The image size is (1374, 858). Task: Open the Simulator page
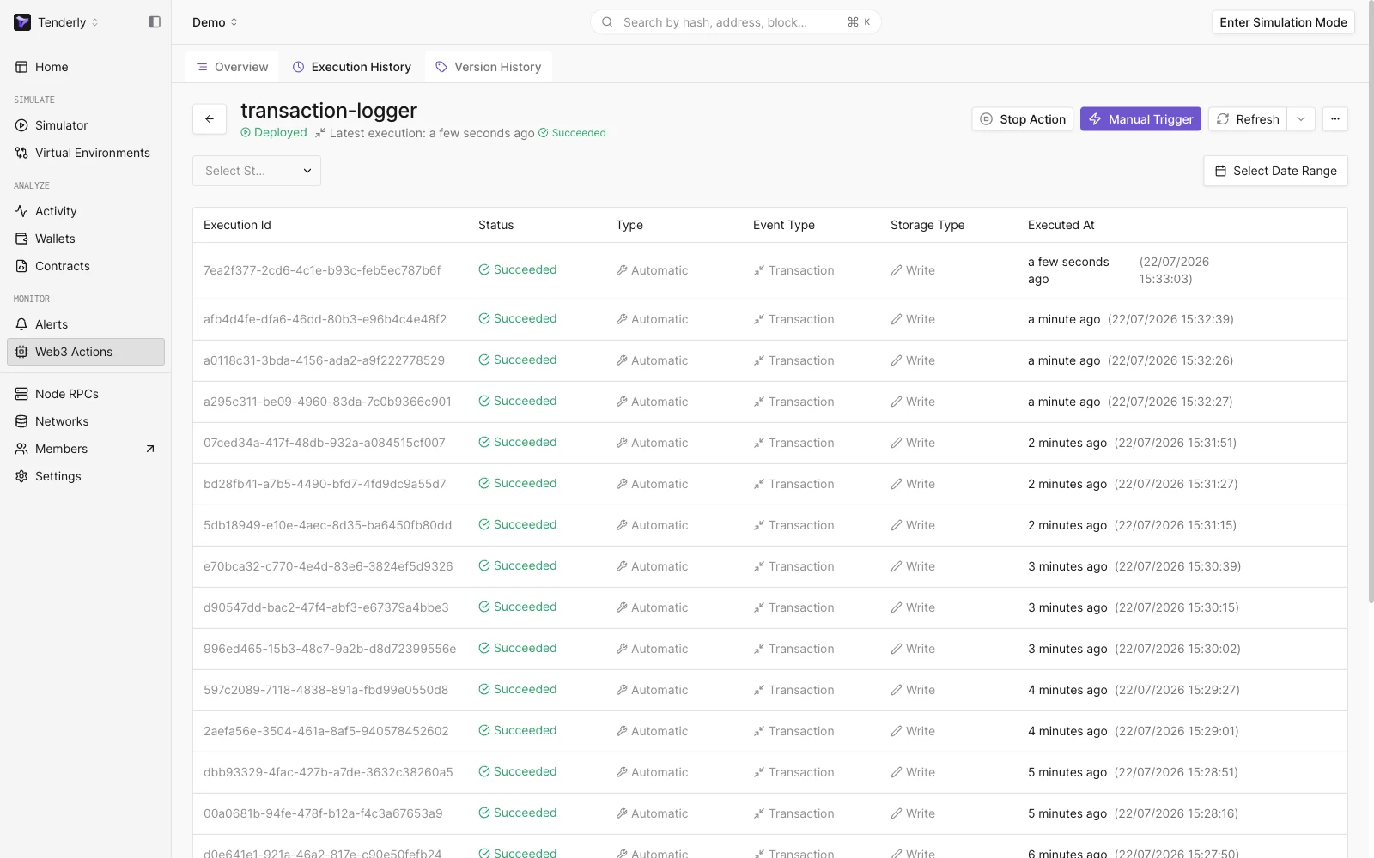click(86, 125)
